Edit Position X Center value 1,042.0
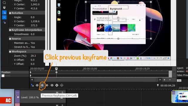188x106 pixels. 35,4
